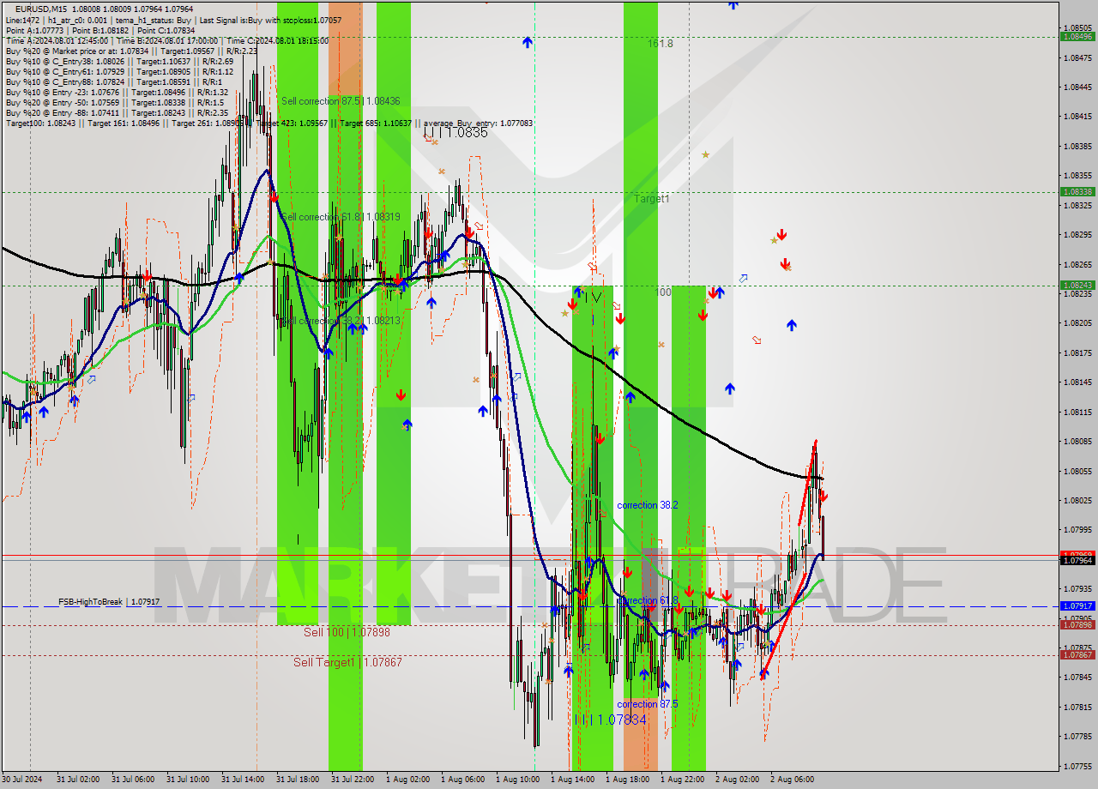The image size is (1098, 789).
Task: Click the '31 Jul 14:00' time axis label
Action: (243, 780)
